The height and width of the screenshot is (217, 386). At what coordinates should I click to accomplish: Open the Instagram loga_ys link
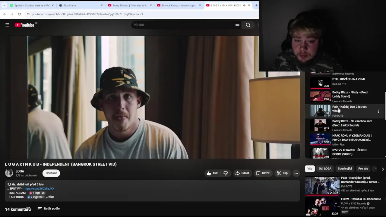pos(37,193)
